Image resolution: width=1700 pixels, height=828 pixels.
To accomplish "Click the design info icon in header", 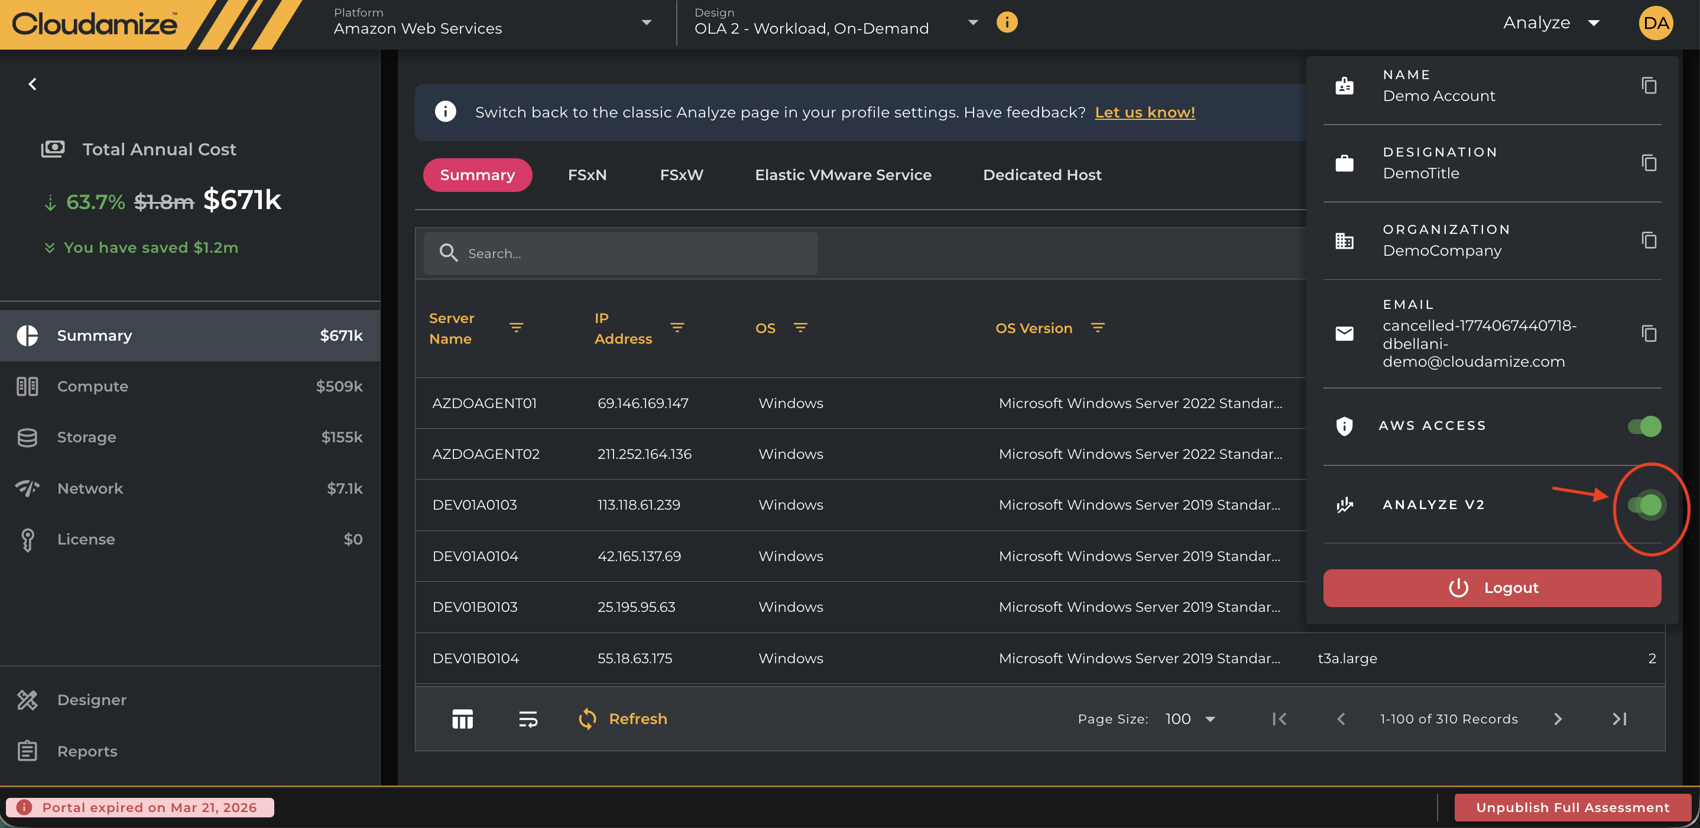I will click(1007, 22).
